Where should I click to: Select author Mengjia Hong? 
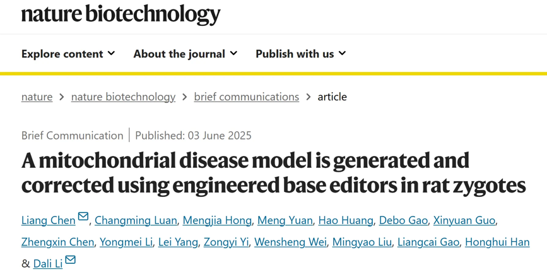pyautogui.click(x=217, y=220)
